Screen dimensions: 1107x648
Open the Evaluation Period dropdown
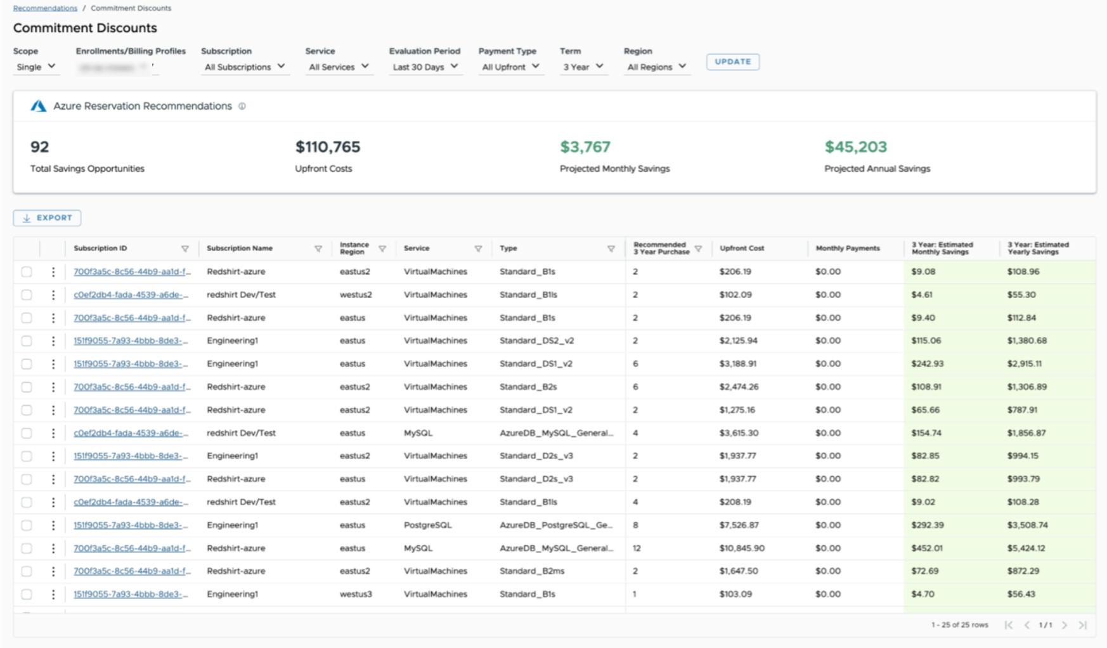pos(425,67)
